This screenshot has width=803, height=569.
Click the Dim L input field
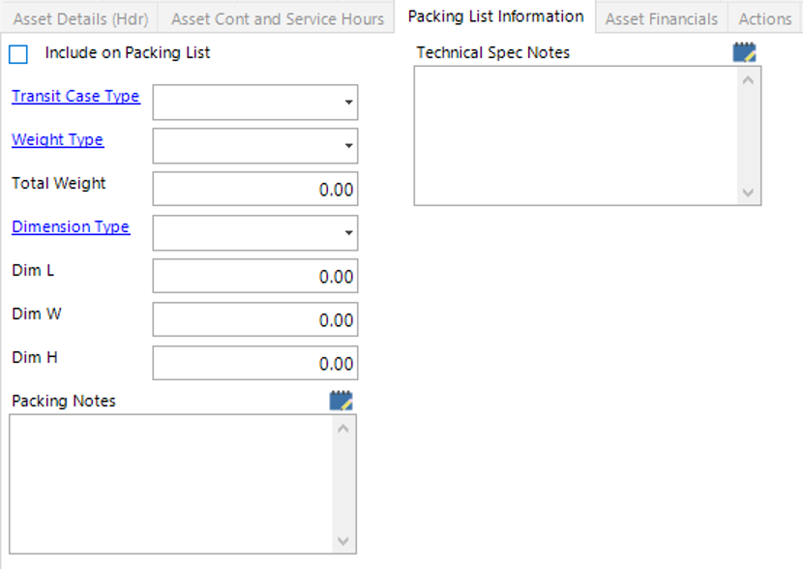(x=255, y=277)
